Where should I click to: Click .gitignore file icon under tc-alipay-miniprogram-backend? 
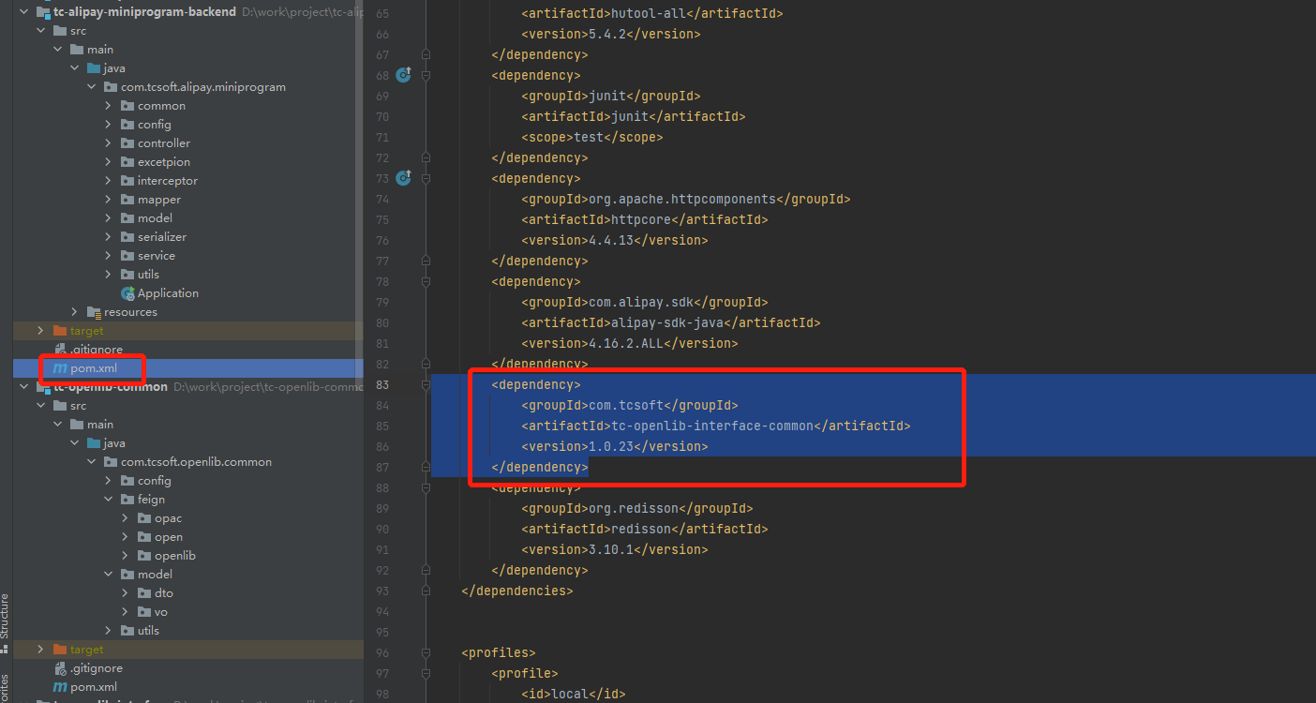pos(61,350)
